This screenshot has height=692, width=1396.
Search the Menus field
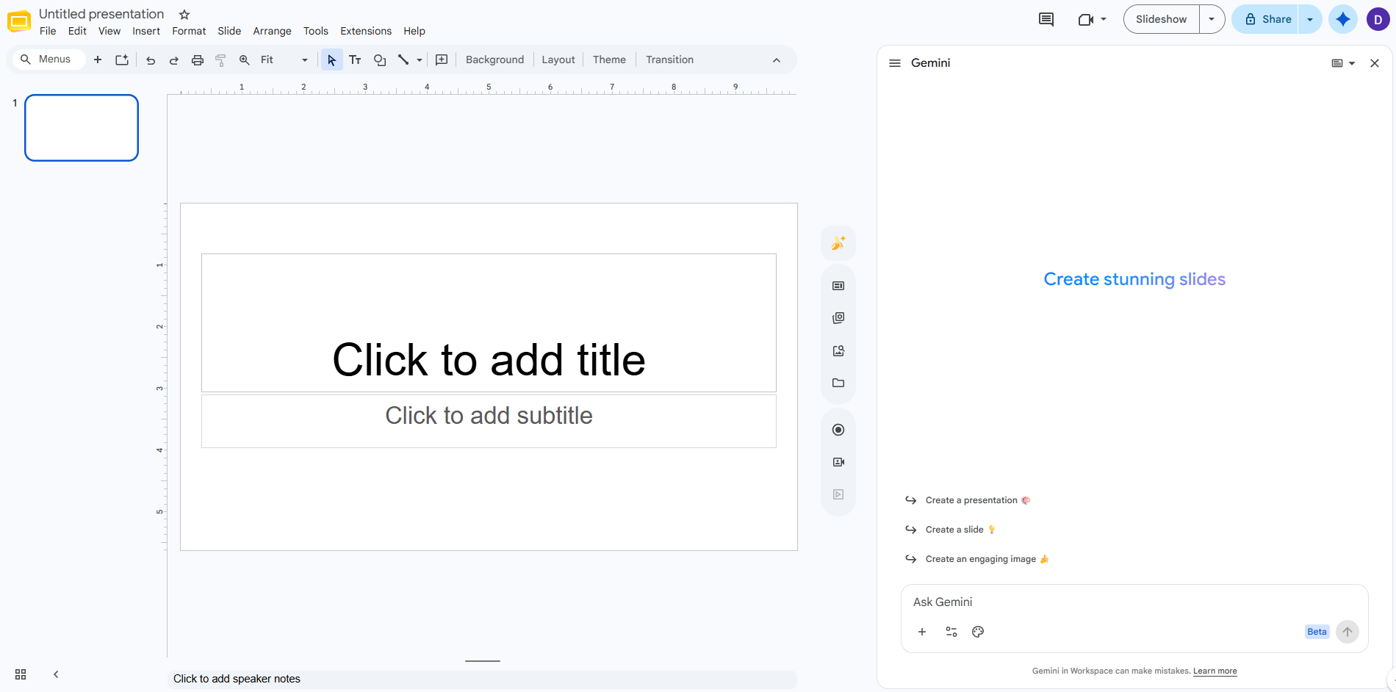(48, 60)
